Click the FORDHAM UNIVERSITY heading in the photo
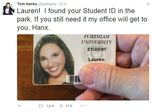152x112 pixels. [x=97, y=39]
